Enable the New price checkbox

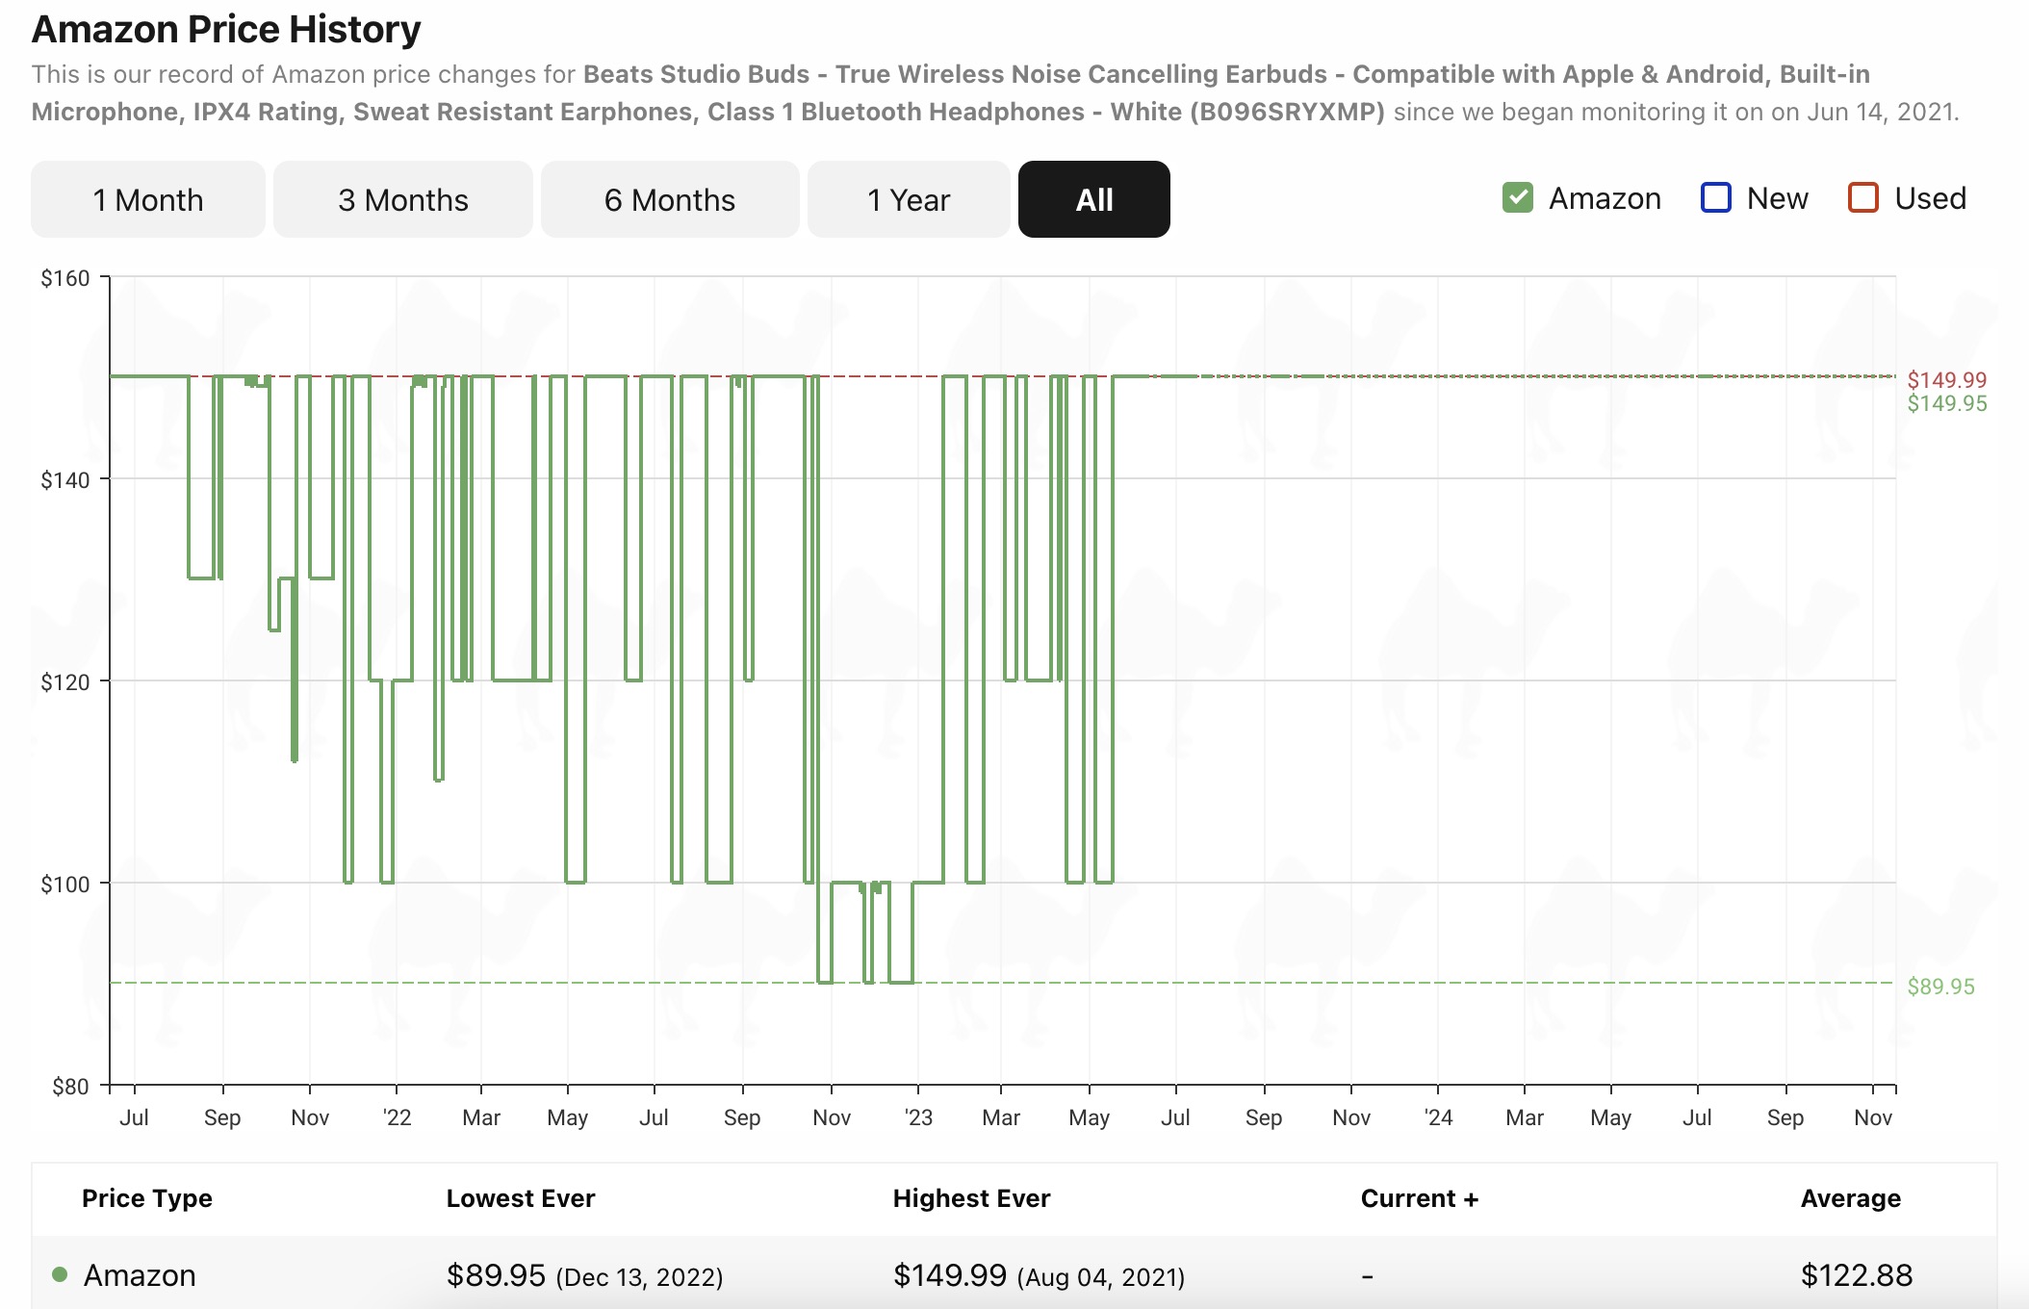(1716, 197)
